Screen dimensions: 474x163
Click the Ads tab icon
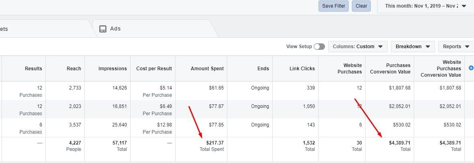click(x=103, y=29)
